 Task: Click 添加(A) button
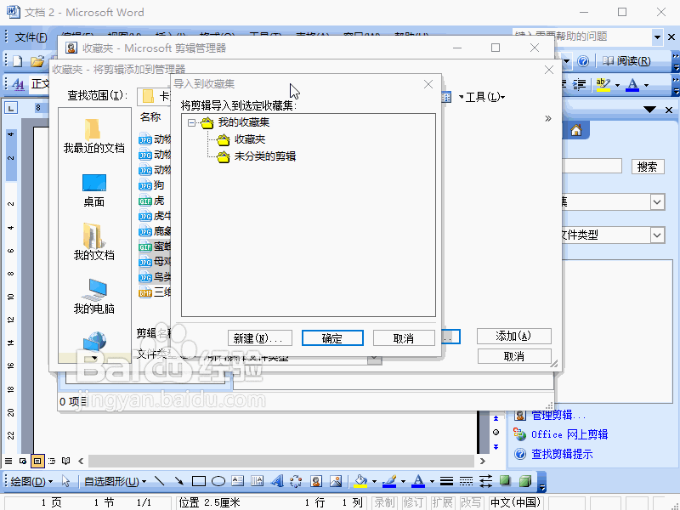(514, 336)
